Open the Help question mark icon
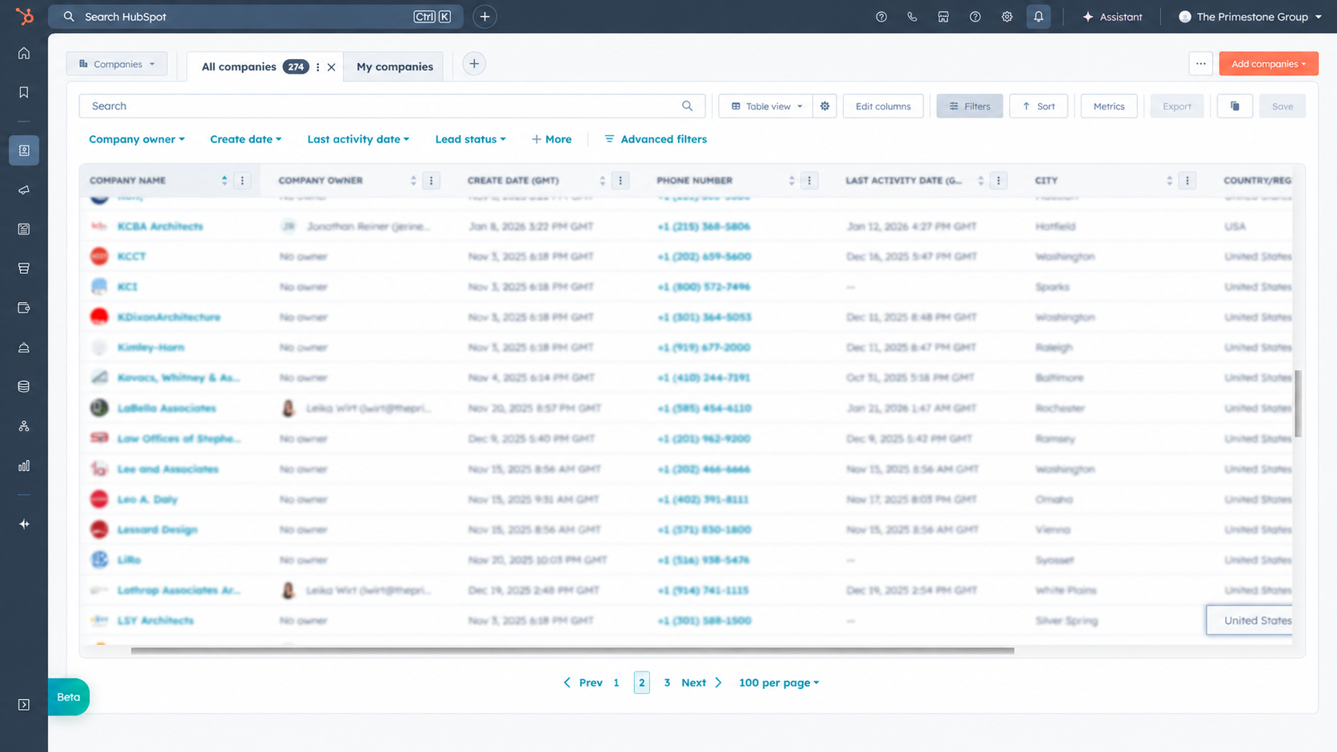Image resolution: width=1337 pixels, height=752 pixels. click(976, 17)
